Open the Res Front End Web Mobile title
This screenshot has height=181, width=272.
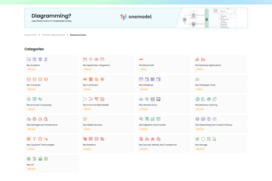click(x=96, y=105)
